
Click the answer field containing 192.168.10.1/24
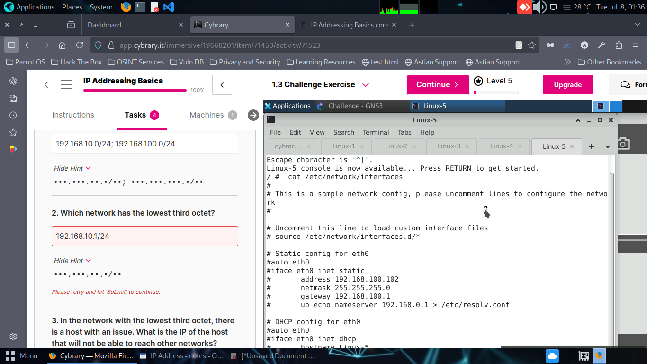click(145, 236)
